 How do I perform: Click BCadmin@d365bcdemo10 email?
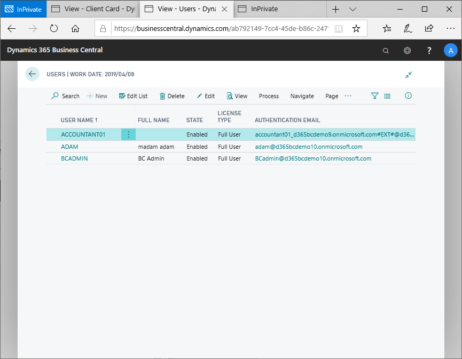313,158
